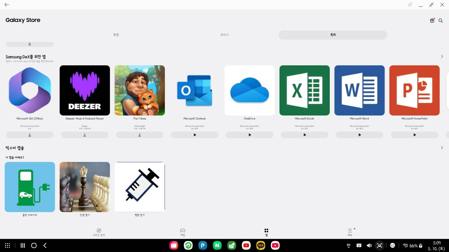The image size is (449, 252).
Task: Open the taskbar volume speaker icon
Action: tap(369, 245)
